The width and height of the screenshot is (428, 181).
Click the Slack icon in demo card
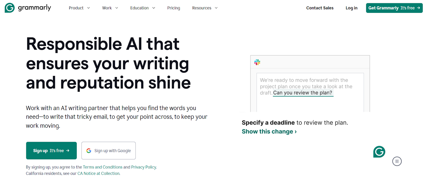[x=257, y=62]
